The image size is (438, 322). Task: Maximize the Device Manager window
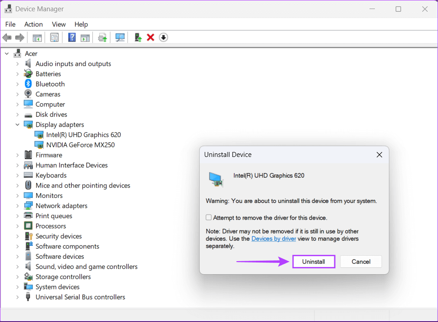(398, 9)
